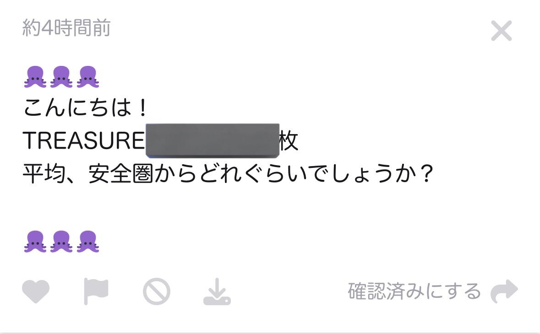Click the gray redacted box after TREASURE
Image resolution: width=540 pixels, height=334 pixels.
(x=213, y=140)
